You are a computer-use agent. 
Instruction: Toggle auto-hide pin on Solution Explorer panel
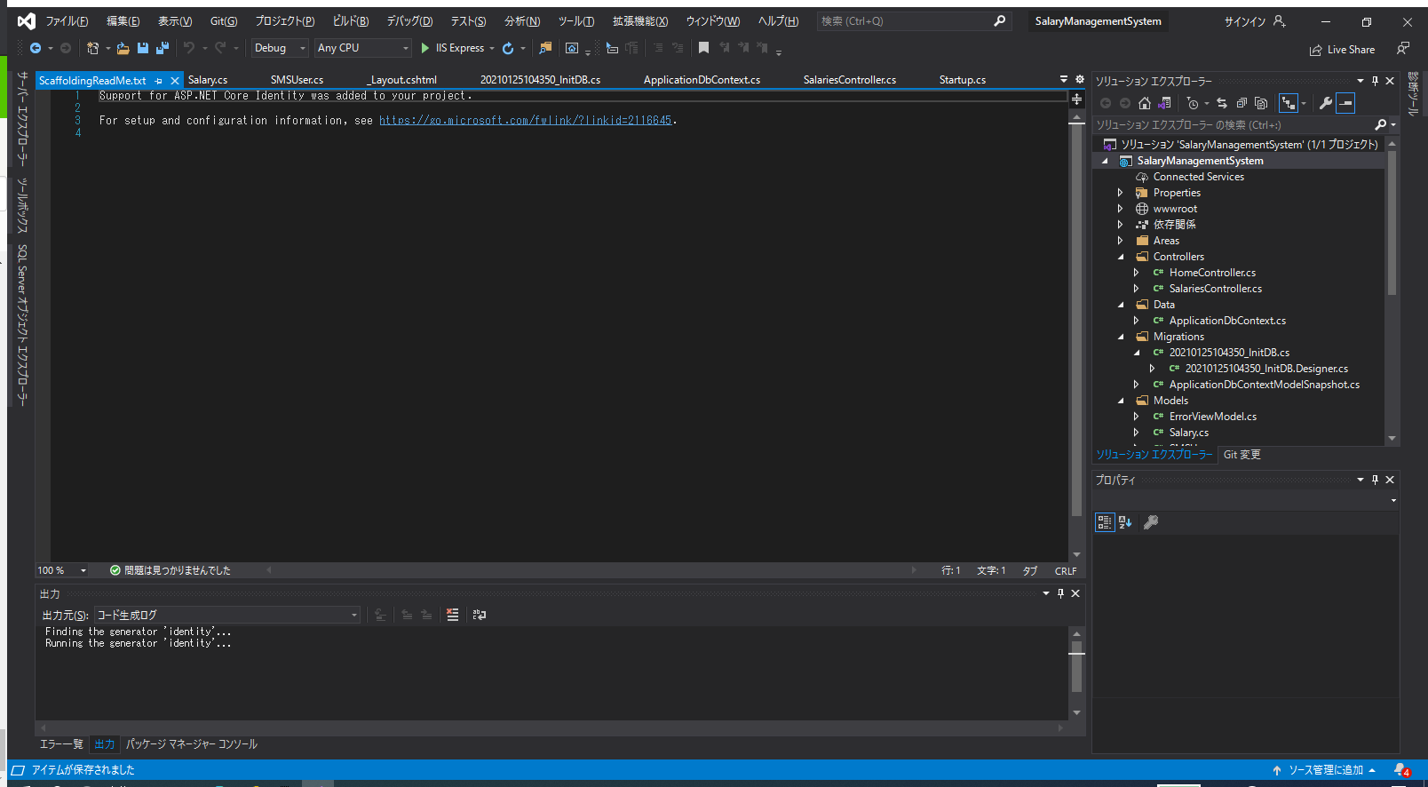click(x=1376, y=81)
